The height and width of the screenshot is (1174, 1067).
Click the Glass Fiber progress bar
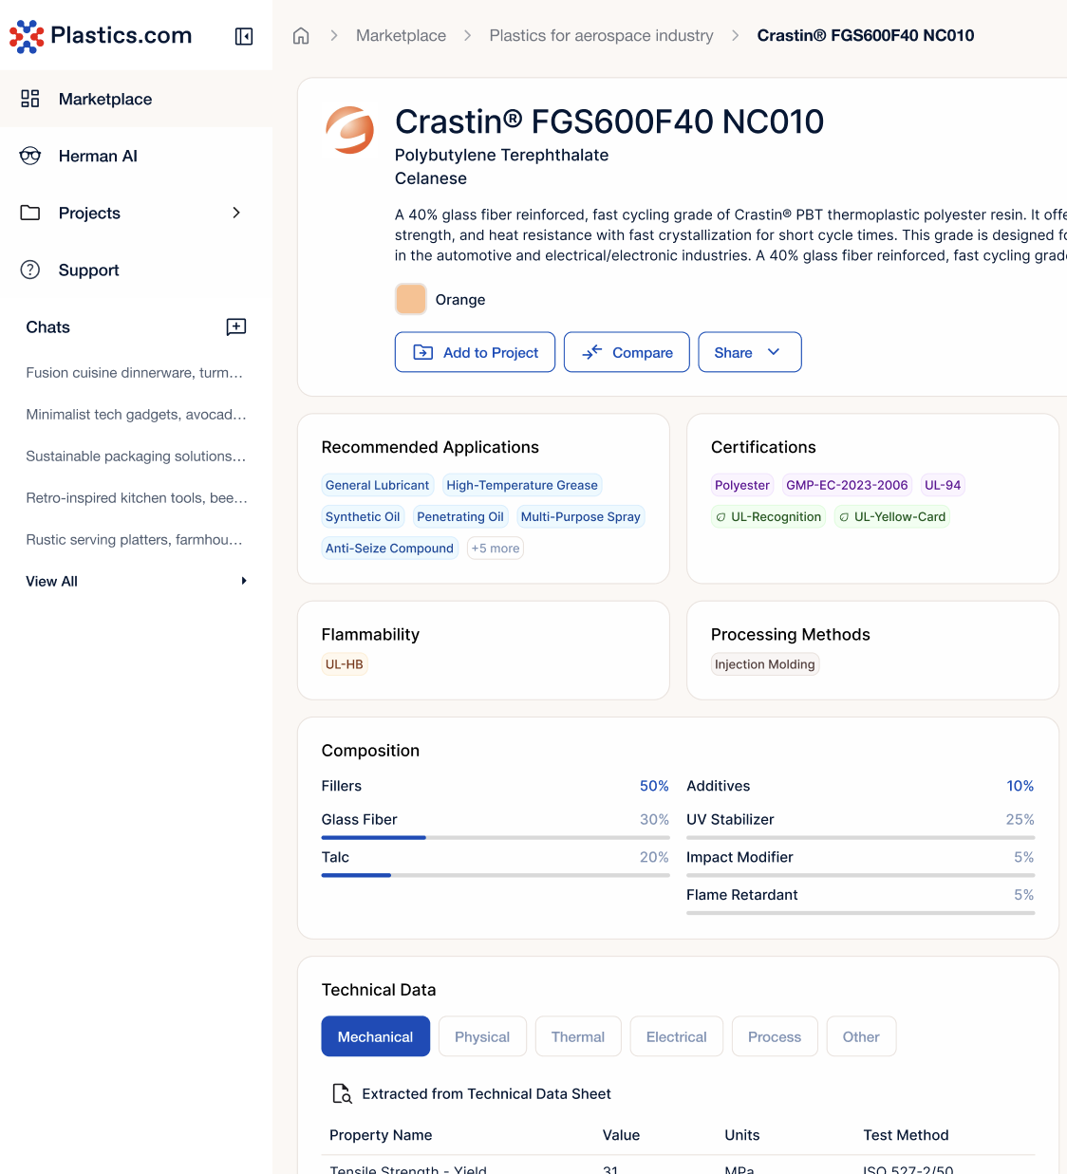click(x=496, y=838)
